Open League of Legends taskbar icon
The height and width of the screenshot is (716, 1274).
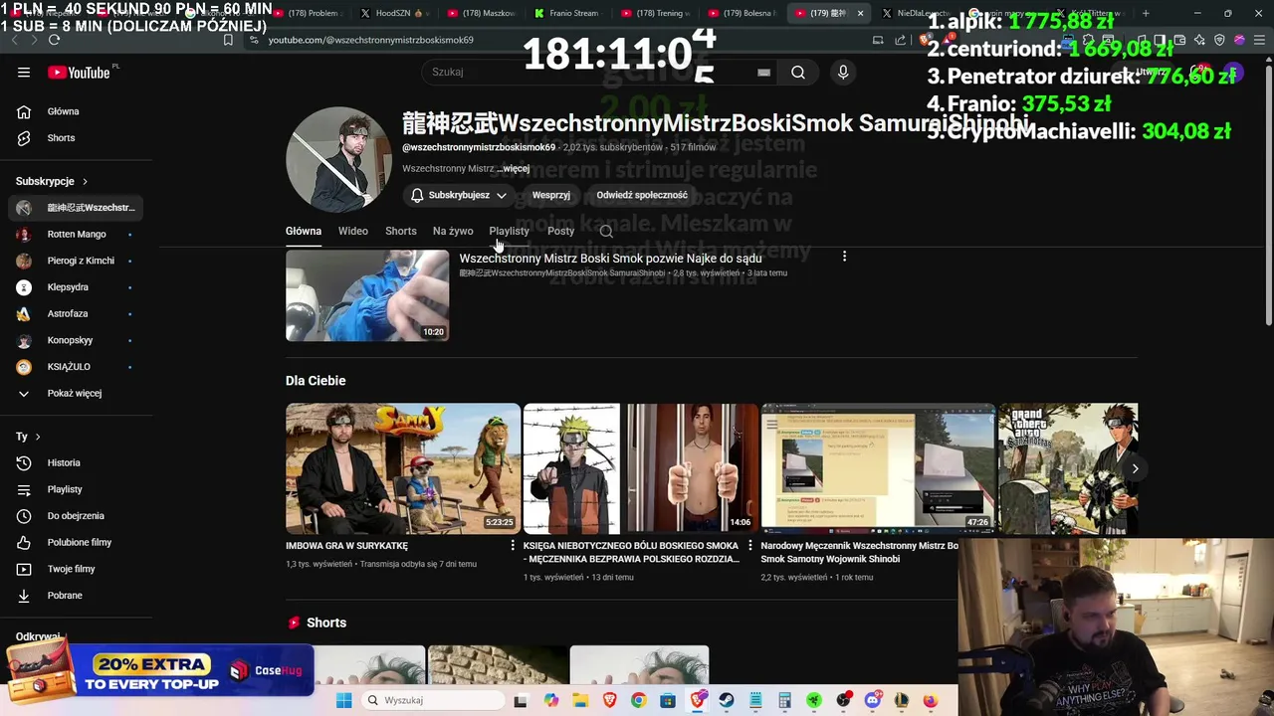pos(902,700)
